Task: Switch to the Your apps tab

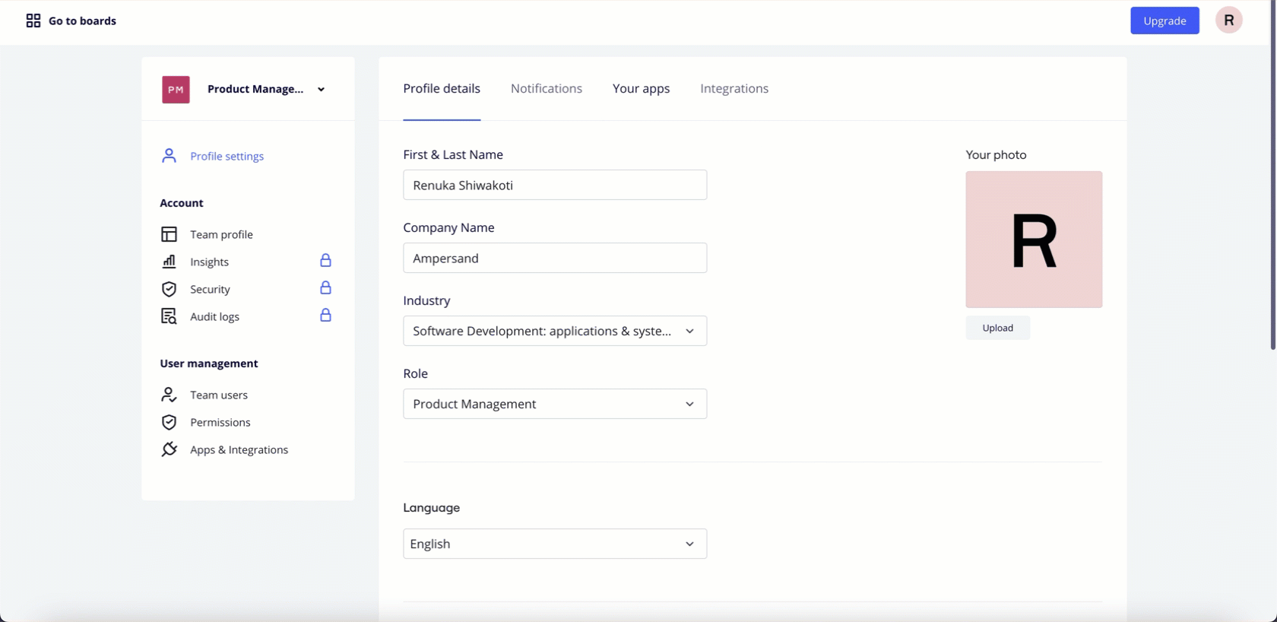Action: [x=641, y=88]
